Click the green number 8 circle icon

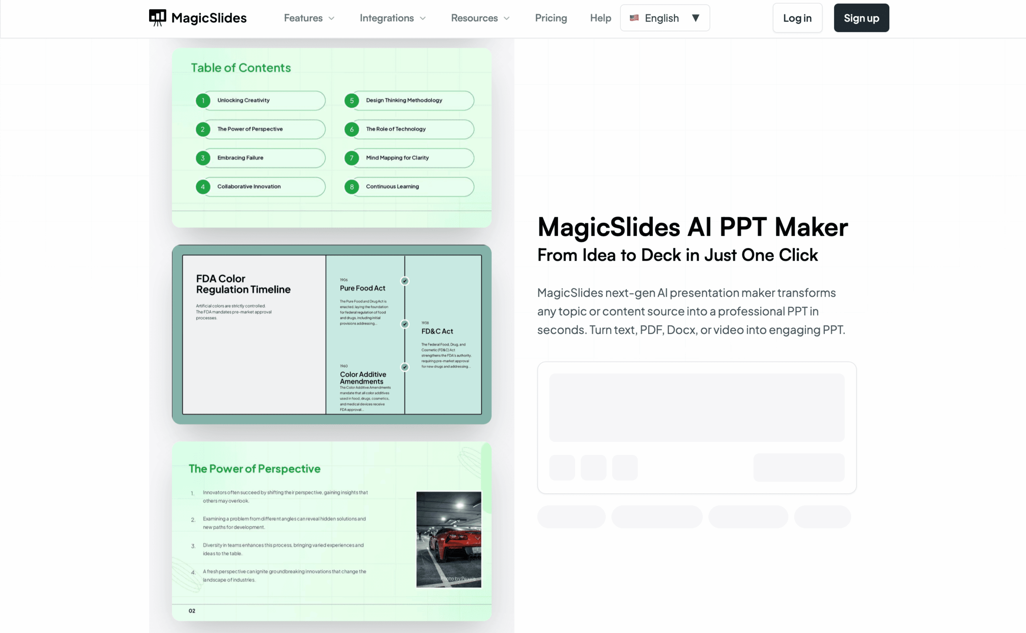351,187
